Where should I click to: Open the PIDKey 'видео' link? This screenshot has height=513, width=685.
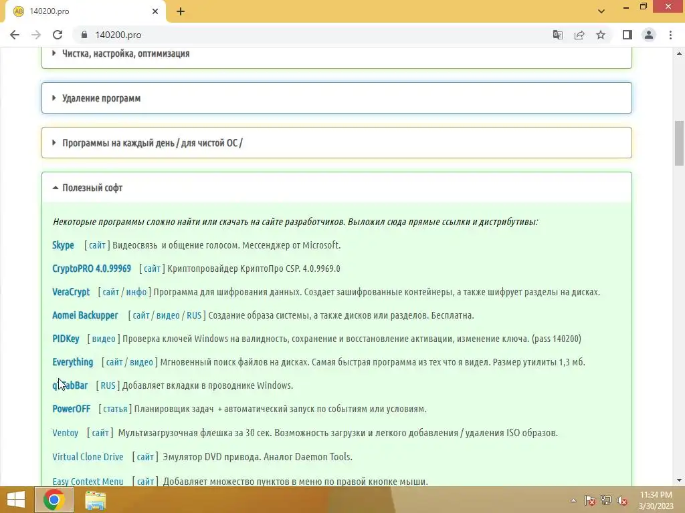[104, 339]
